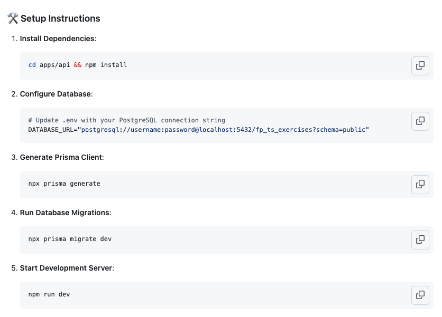The image size is (442, 317).
Task: Click the Setup Instructions heading
Action: coord(60,18)
